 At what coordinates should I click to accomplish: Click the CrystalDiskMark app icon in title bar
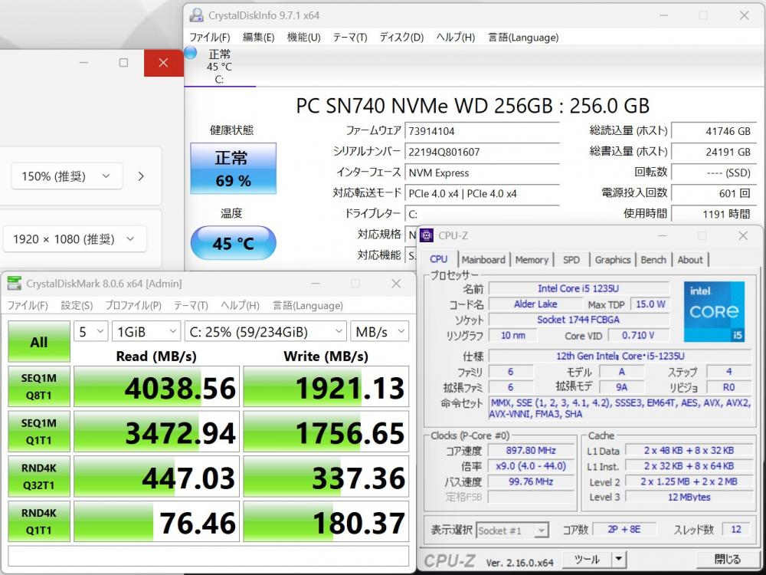pos(15,283)
